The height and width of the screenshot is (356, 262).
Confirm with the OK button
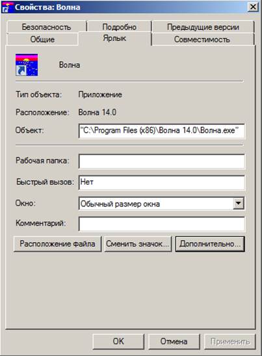pos(118,341)
